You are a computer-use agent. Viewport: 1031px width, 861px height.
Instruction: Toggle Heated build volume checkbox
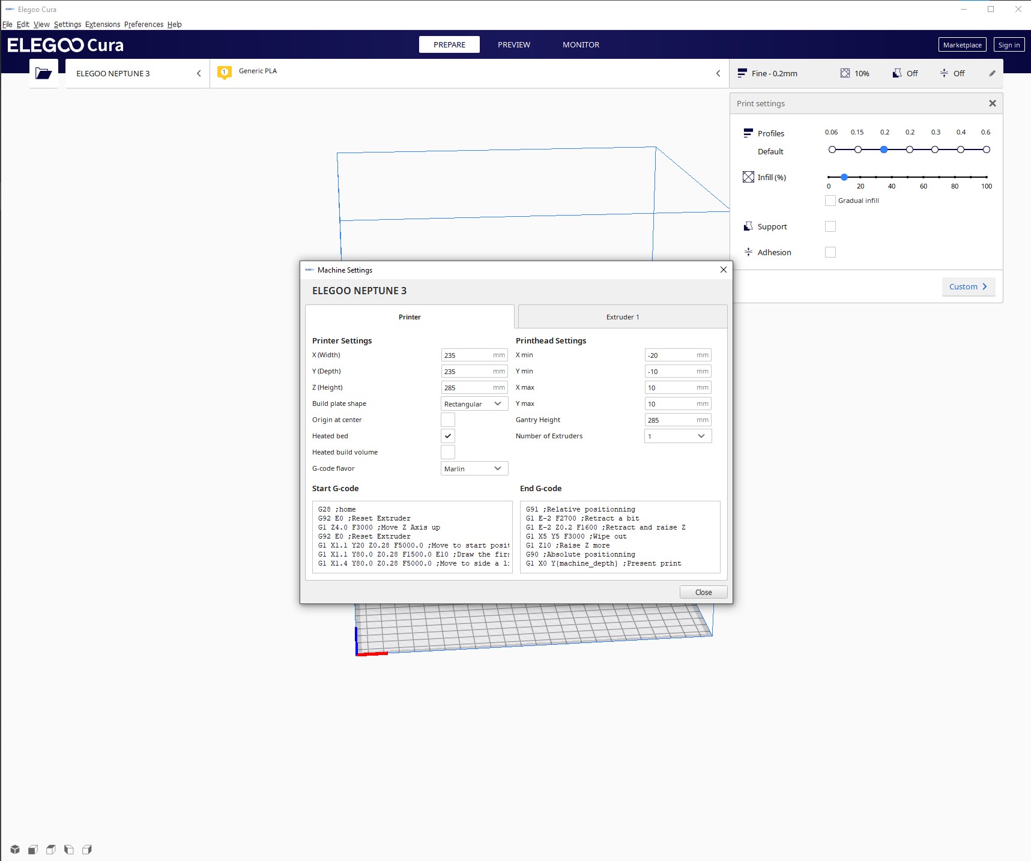(x=448, y=452)
